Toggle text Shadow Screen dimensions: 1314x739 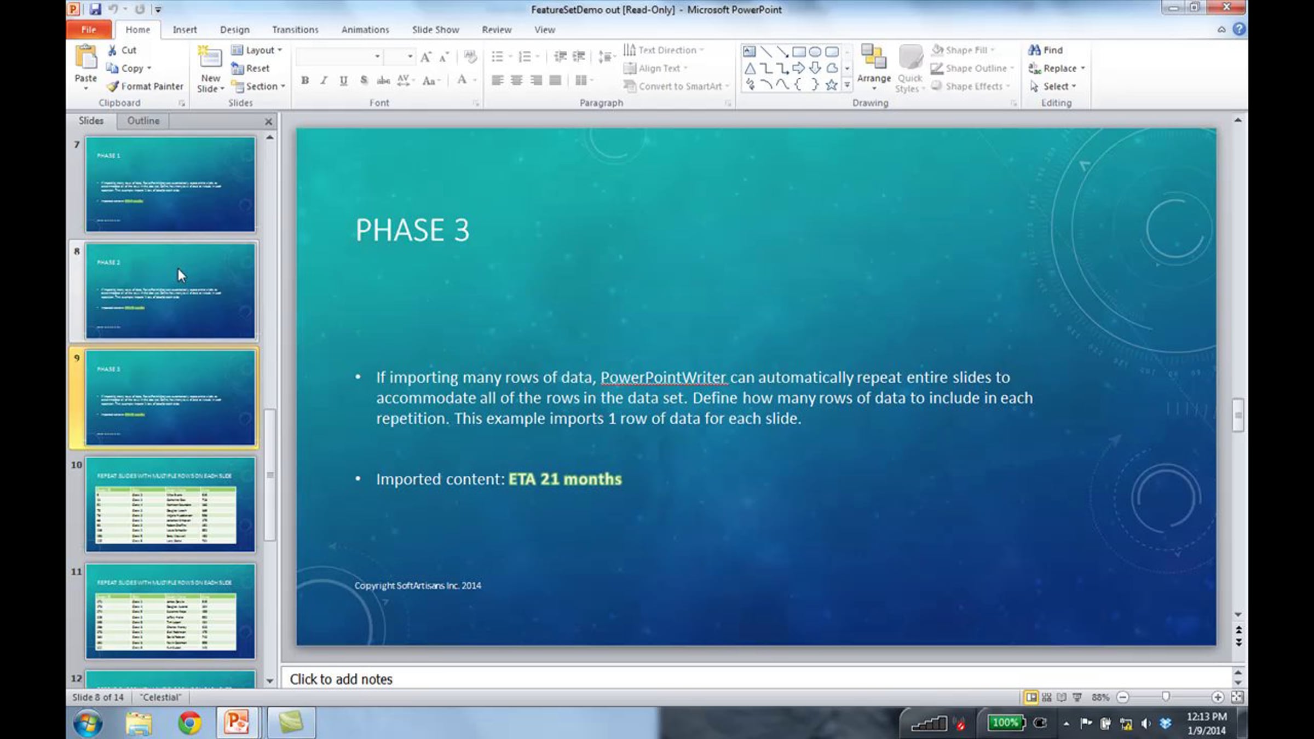(364, 80)
